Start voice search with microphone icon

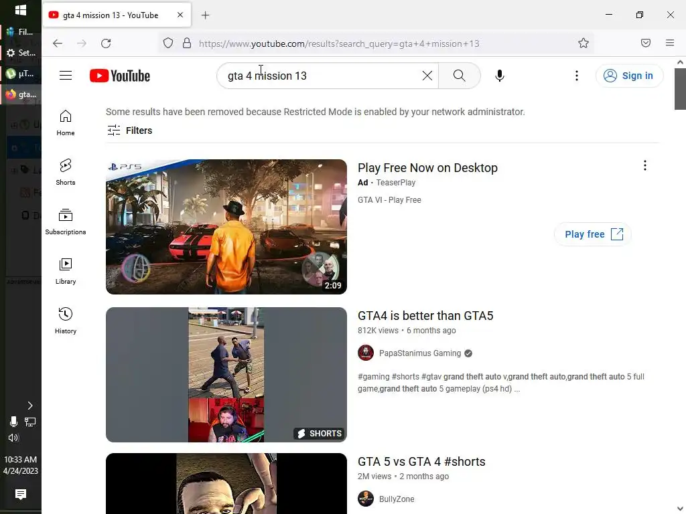pos(500,76)
